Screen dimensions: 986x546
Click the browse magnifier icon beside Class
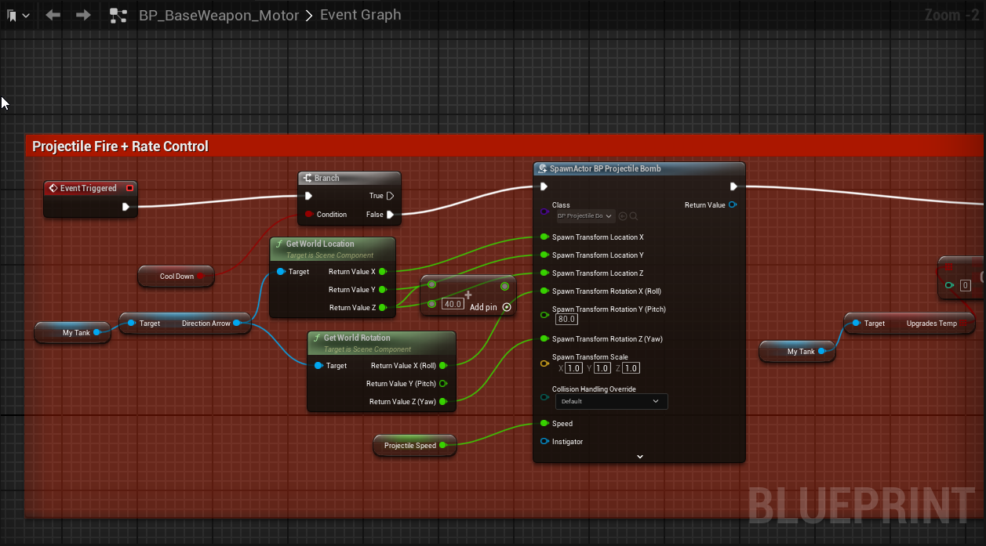(633, 215)
